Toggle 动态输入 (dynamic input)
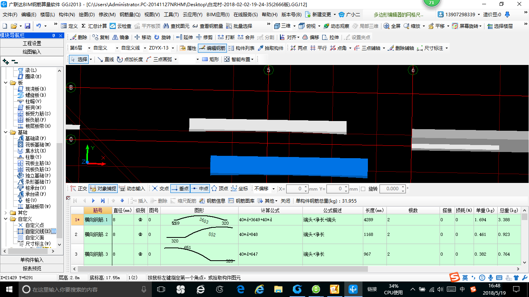 (x=132, y=189)
